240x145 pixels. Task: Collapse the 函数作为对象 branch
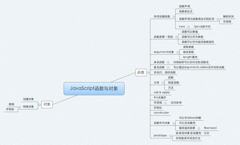[x=173, y=123]
